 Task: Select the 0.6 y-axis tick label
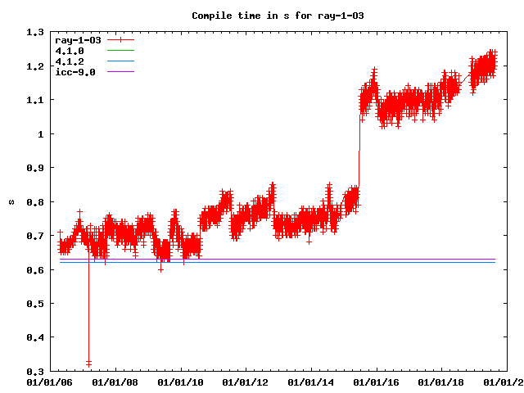pos(34,269)
